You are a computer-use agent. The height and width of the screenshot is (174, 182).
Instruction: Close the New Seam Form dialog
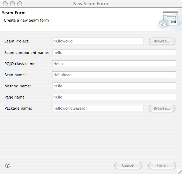coord(5,4)
